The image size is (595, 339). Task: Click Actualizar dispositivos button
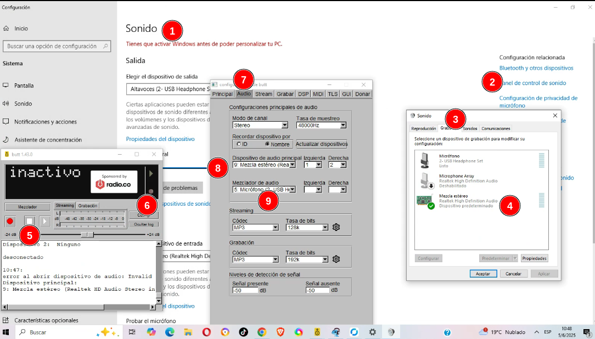[x=322, y=144]
